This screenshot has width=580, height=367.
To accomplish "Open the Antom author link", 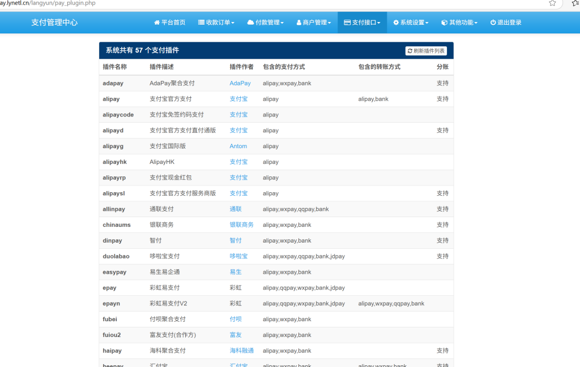I will pyautogui.click(x=238, y=146).
